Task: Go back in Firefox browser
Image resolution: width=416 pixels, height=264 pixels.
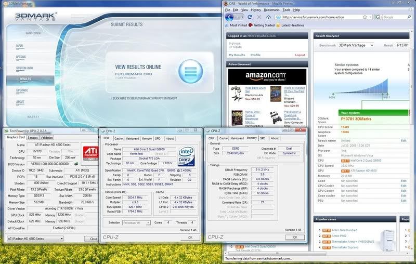Action: coord(229,17)
